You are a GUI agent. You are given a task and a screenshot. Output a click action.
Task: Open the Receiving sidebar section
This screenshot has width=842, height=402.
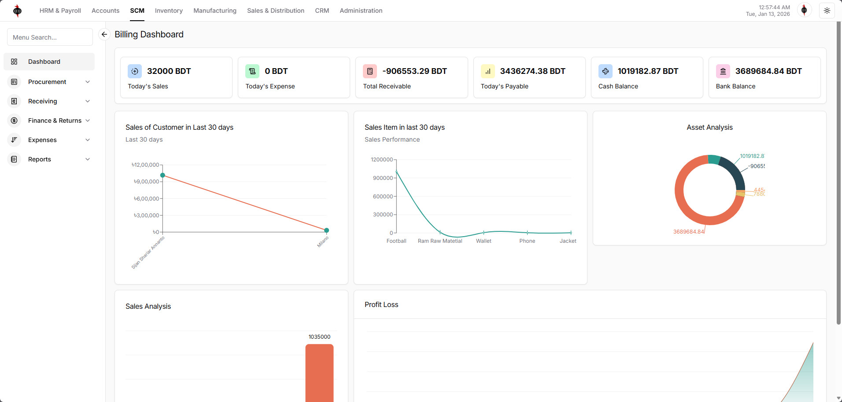49,101
